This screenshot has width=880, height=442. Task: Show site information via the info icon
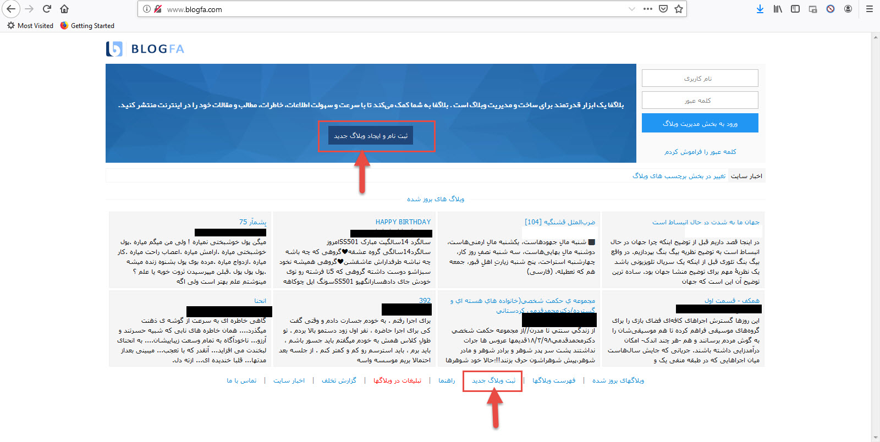pyautogui.click(x=147, y=9)
